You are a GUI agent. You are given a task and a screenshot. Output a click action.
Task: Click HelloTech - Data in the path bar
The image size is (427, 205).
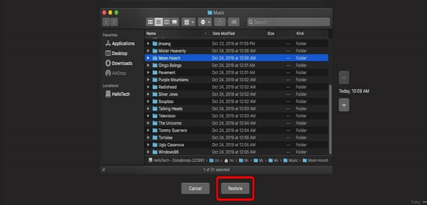coord(176,161)
